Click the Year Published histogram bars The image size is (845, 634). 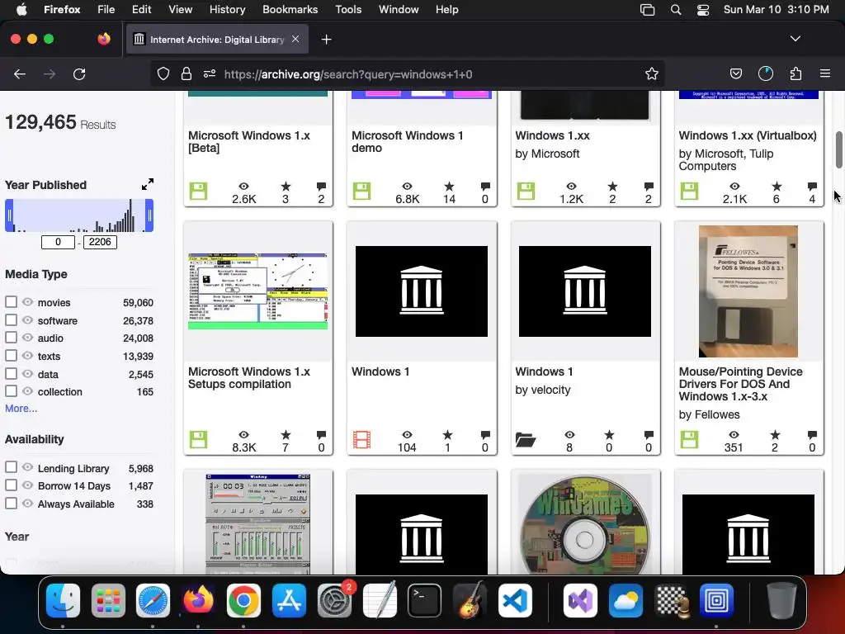[79, 215]
